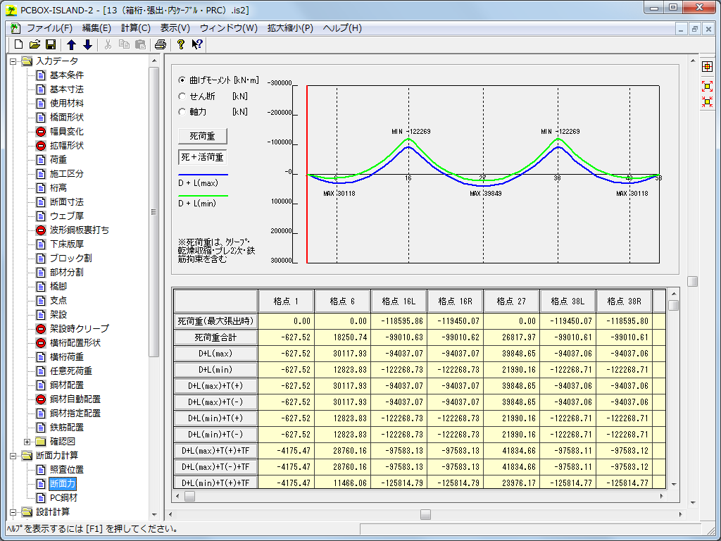Screen dimensions: 721x541
Task: Expand the 確認図 folder node
Action: tap(27, 442)
